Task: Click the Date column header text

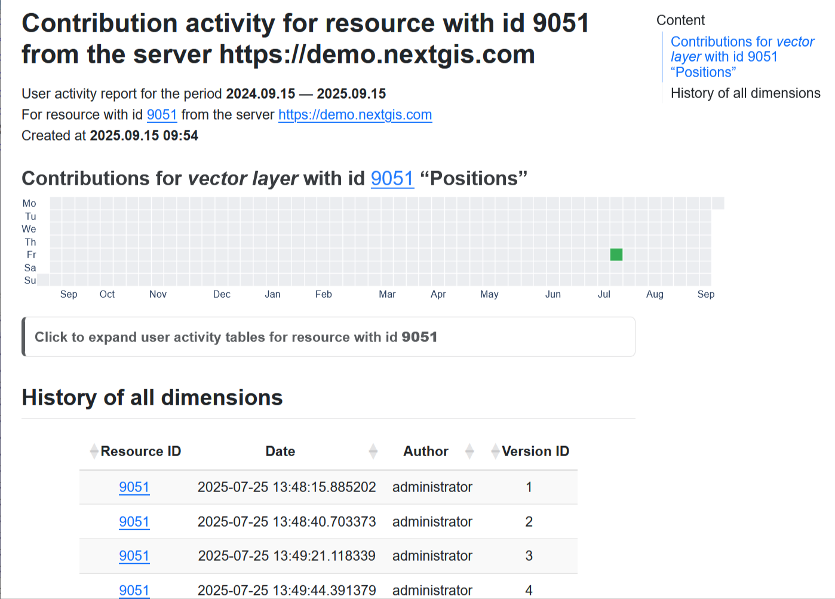Action: 280,451
